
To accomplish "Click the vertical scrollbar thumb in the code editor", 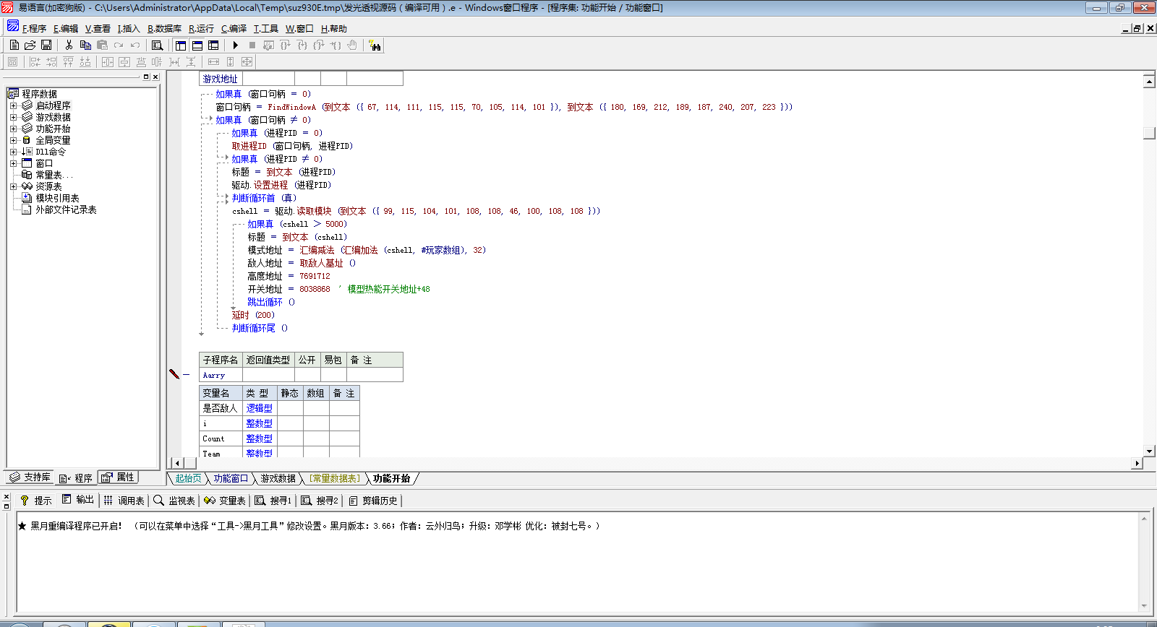I will pyautogui.click(x=1149, y=133).
